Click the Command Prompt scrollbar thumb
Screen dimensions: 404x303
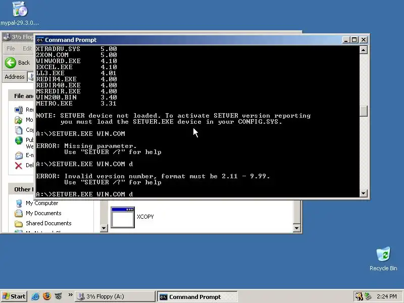click(x=363, y=111)
